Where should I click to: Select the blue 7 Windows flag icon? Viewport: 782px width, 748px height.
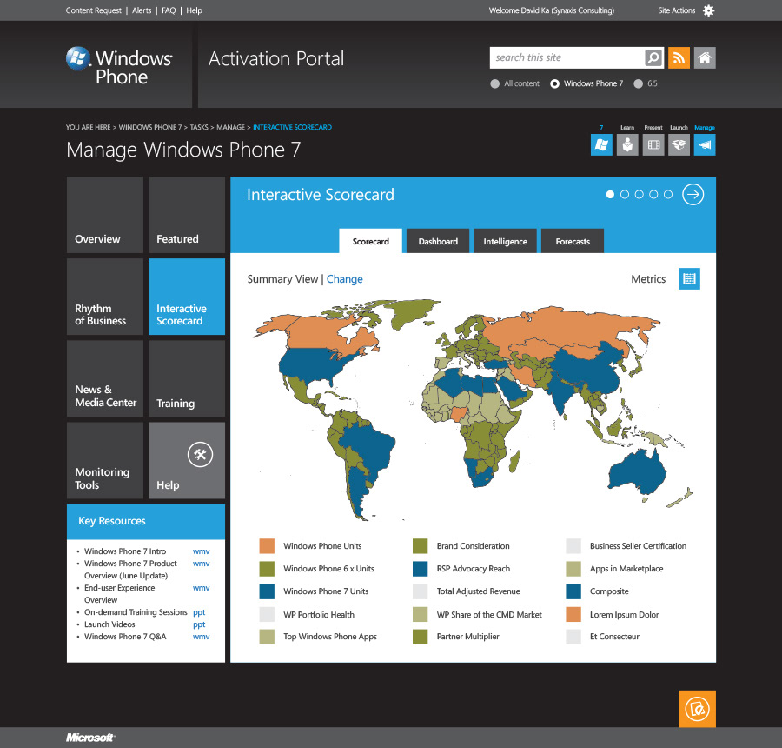tap(601, 145)
